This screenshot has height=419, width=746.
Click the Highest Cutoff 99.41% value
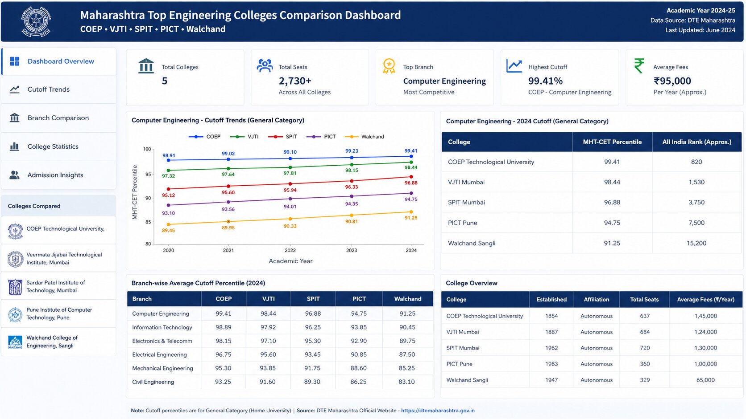coord(545,81)
